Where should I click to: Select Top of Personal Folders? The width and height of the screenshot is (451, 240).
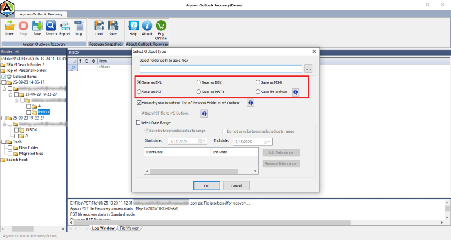pyautogui.click(x=26, y=71)
